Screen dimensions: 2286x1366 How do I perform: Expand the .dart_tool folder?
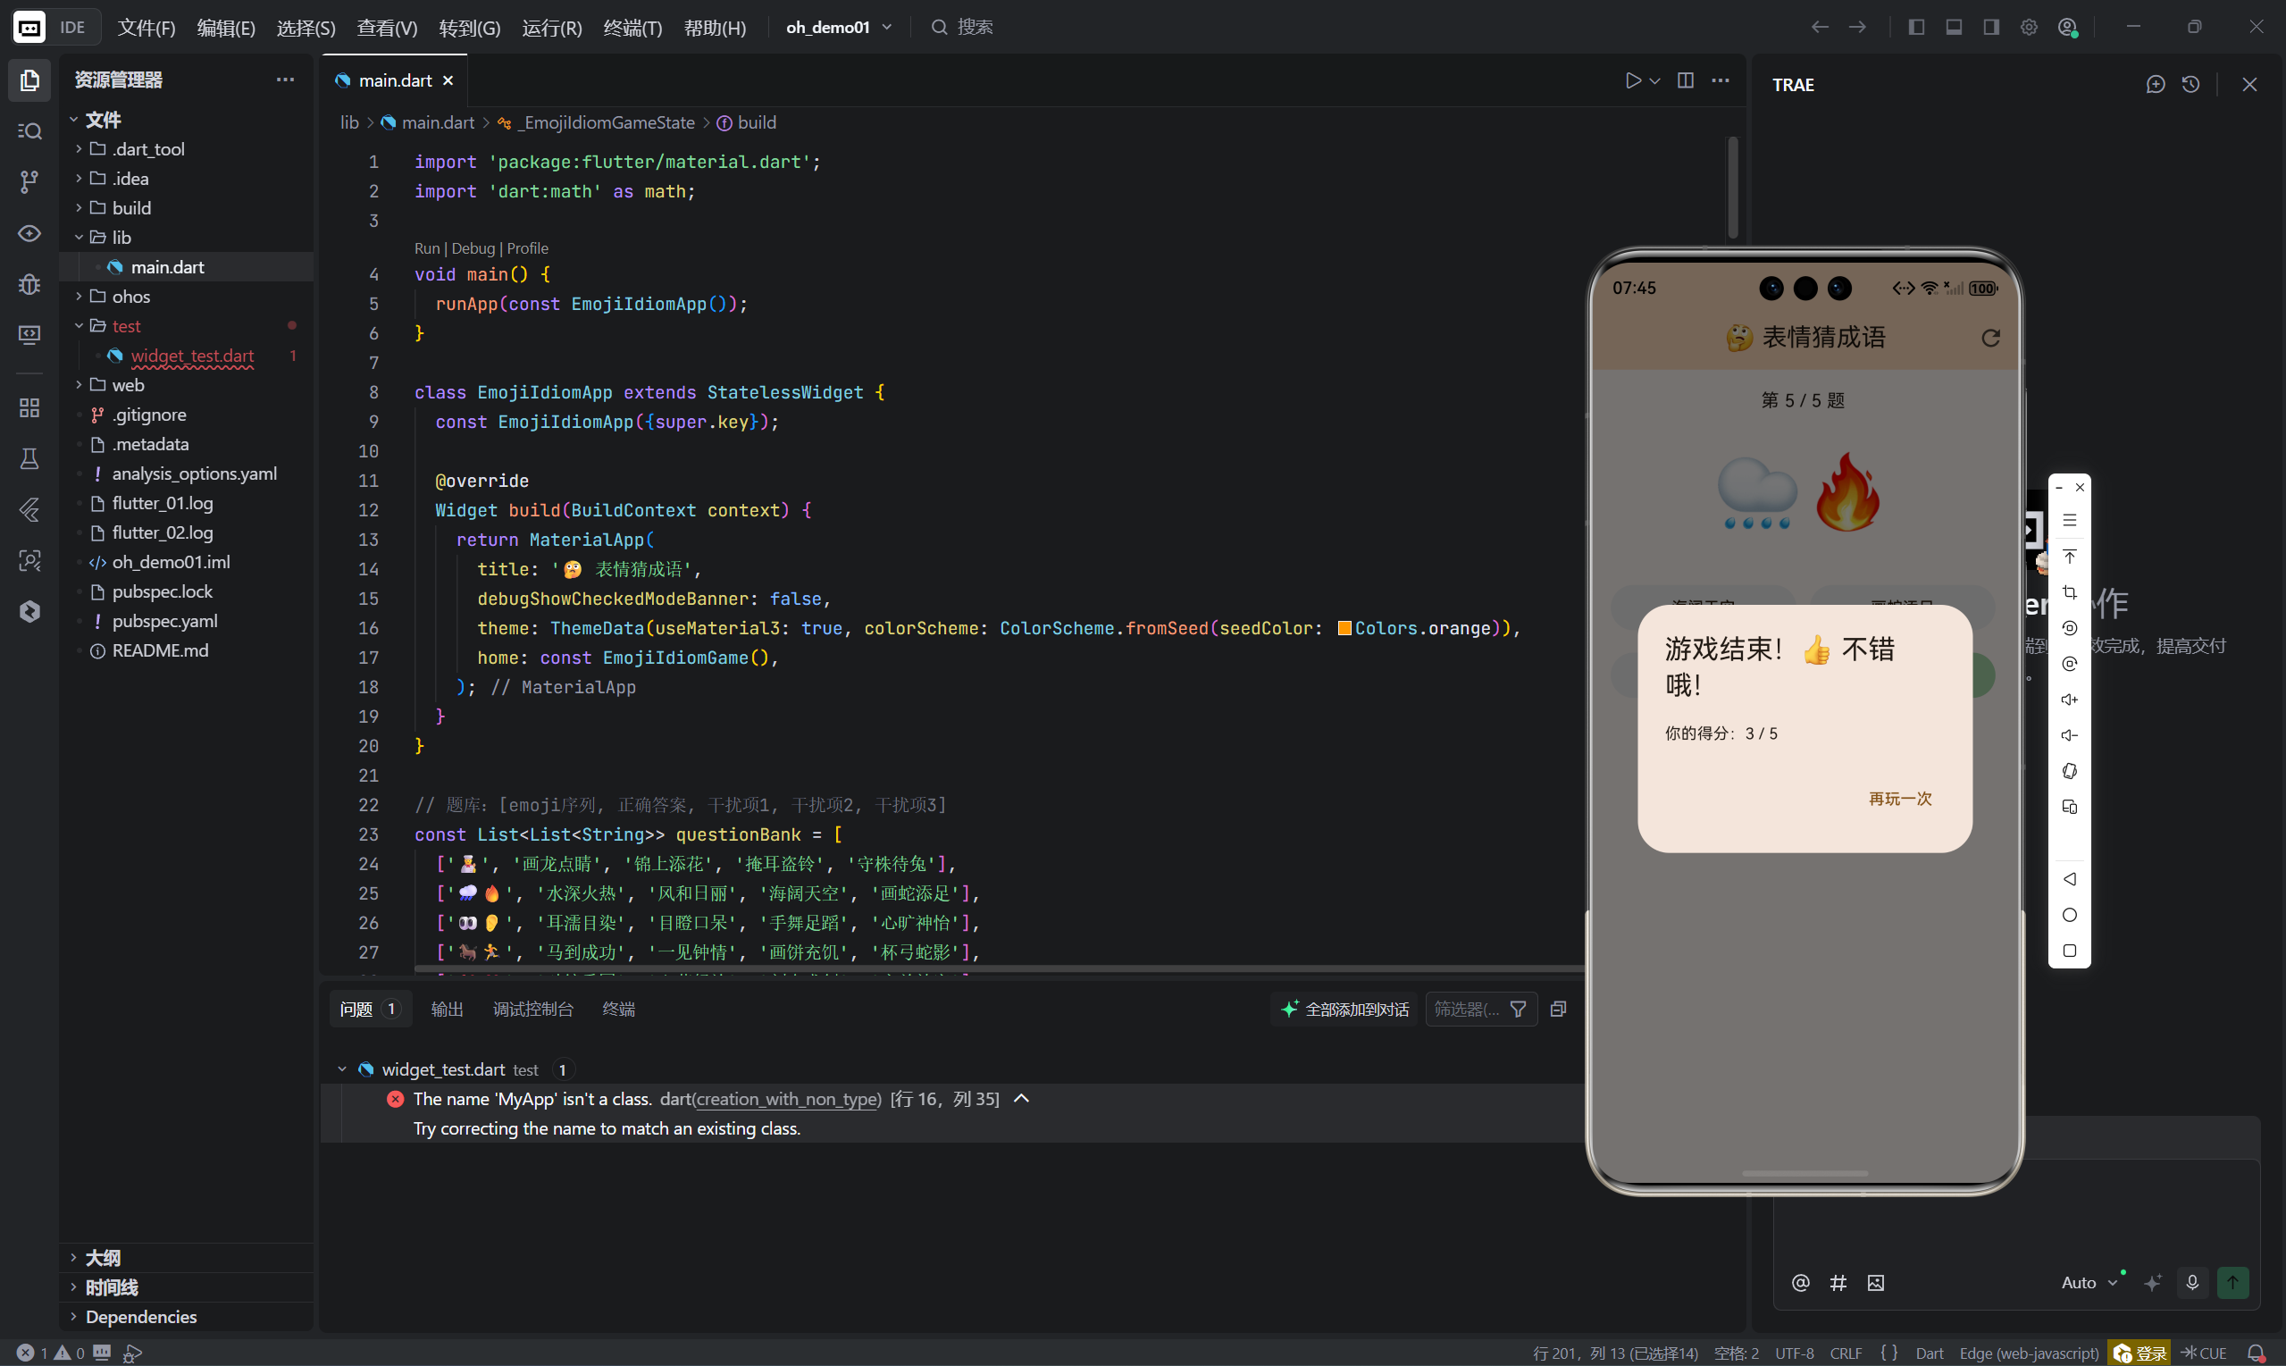click(x=147, y=149)
